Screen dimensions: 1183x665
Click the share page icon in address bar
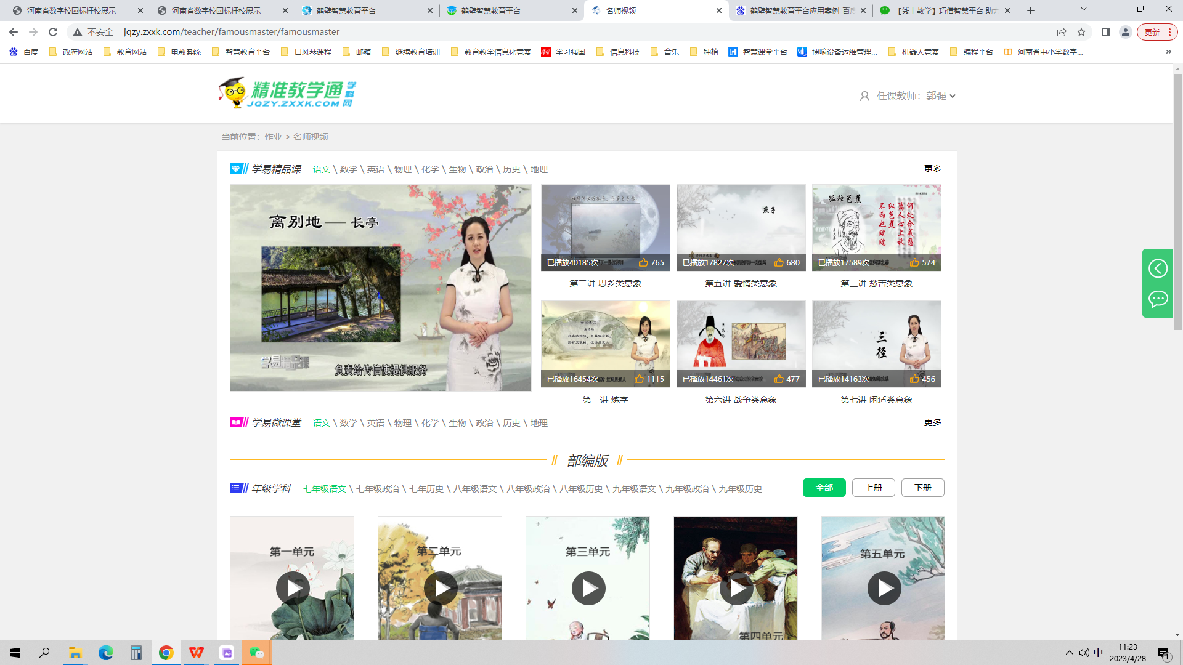coord(1061,32)
